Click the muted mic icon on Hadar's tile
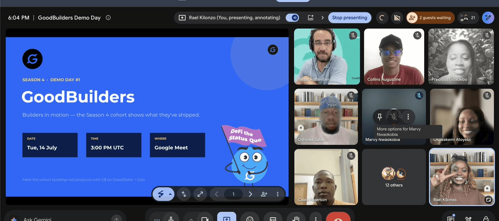Viewport: 499px width, 221px height. pyautogui.click(x=353, y=35)
